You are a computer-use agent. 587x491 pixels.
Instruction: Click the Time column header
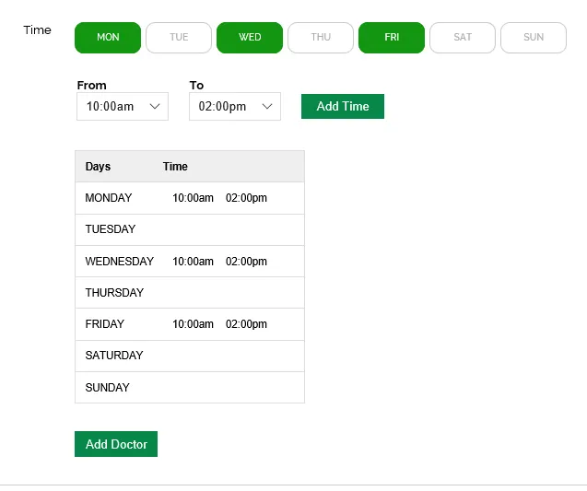(175, 167)
